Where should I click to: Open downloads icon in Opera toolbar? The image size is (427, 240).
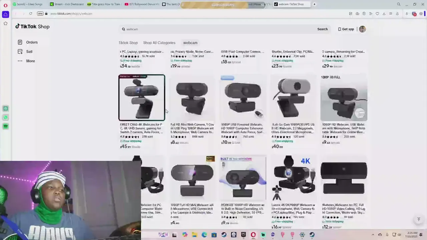[x=384, y=14]
